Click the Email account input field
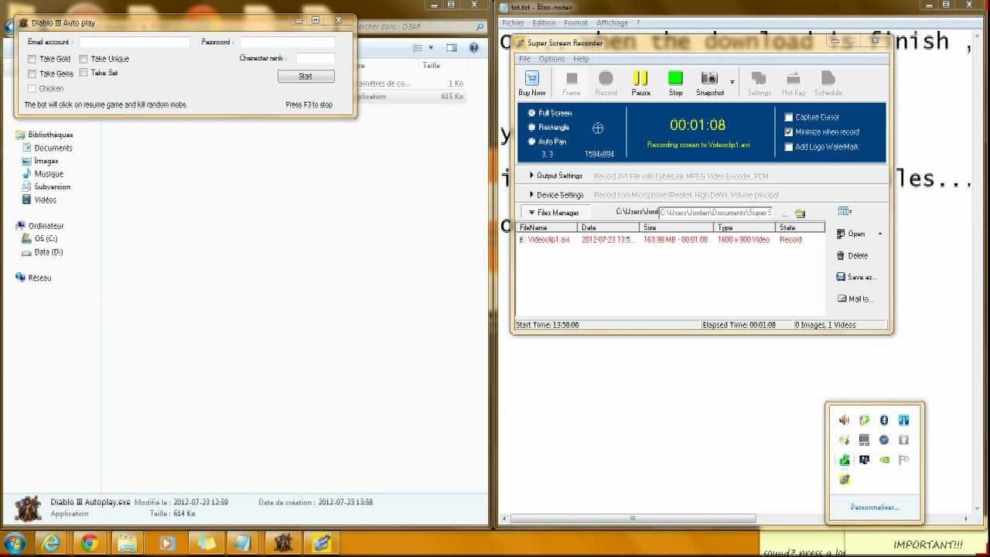This screenshot has height=557, width=990. (x=135, y=43)
